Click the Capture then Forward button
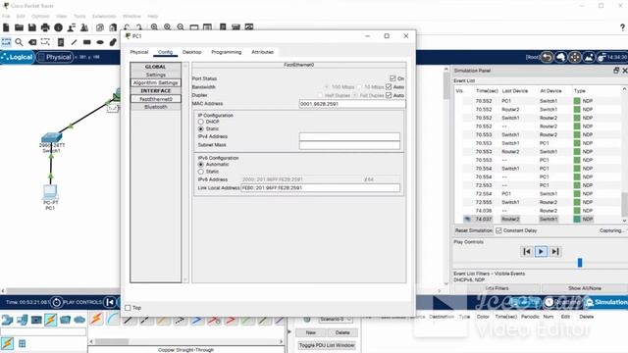Image resolution: width=628 pixels, height=353 pixels. click(555, 251)
